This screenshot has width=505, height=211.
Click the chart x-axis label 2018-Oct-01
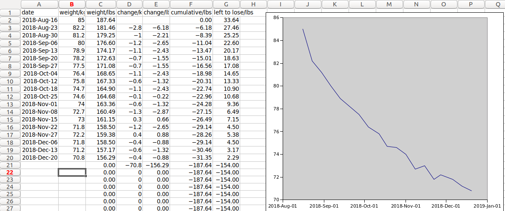pyautogui.click(x=364, y=206)
